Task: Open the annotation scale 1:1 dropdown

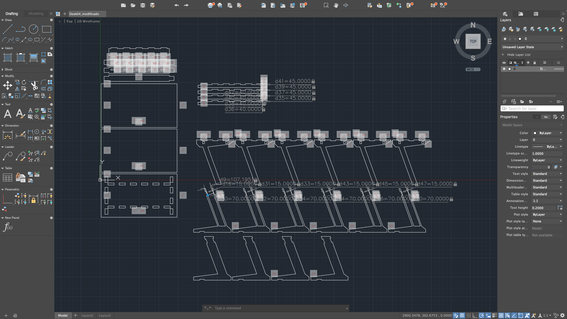Action: point(547,315)
